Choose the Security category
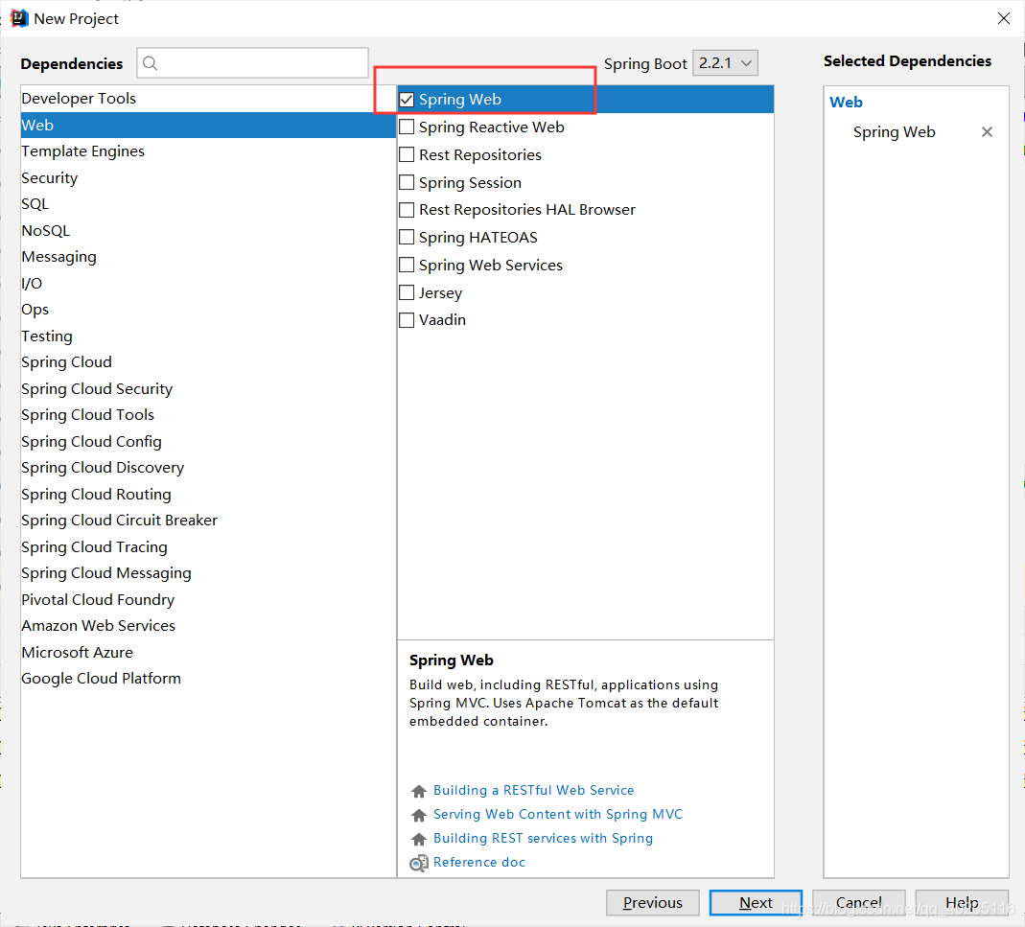Viewport: 1025px width, 927px height. pyautogui.click(x=208, y=177)
